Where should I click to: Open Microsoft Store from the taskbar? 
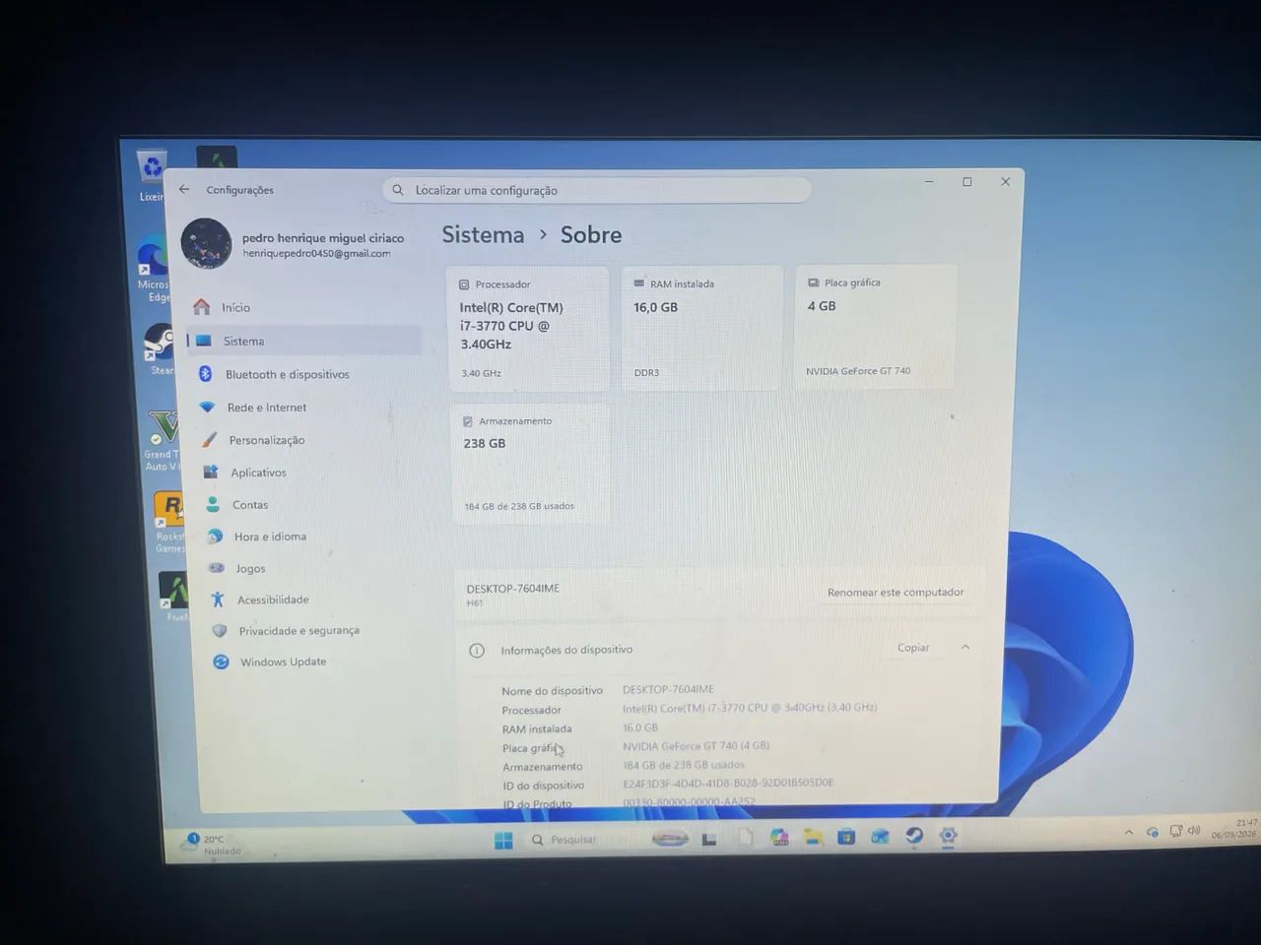pyautogui.click(x=846, y=837)
